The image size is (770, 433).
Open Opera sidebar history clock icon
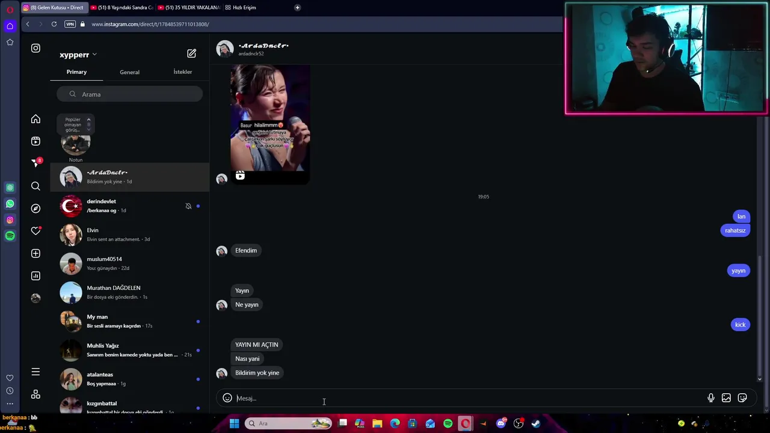(10, 391)
